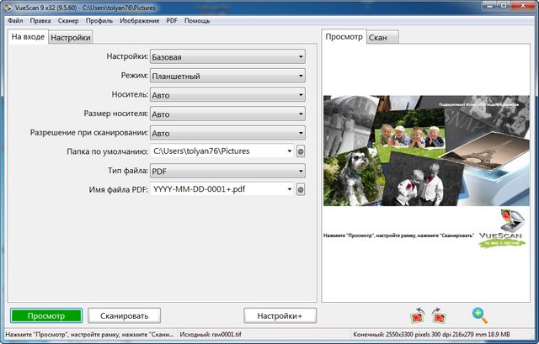539x344 pixels.
Task: Expand the Имя файла PDF history arrow
Action: tap(290, 189)
